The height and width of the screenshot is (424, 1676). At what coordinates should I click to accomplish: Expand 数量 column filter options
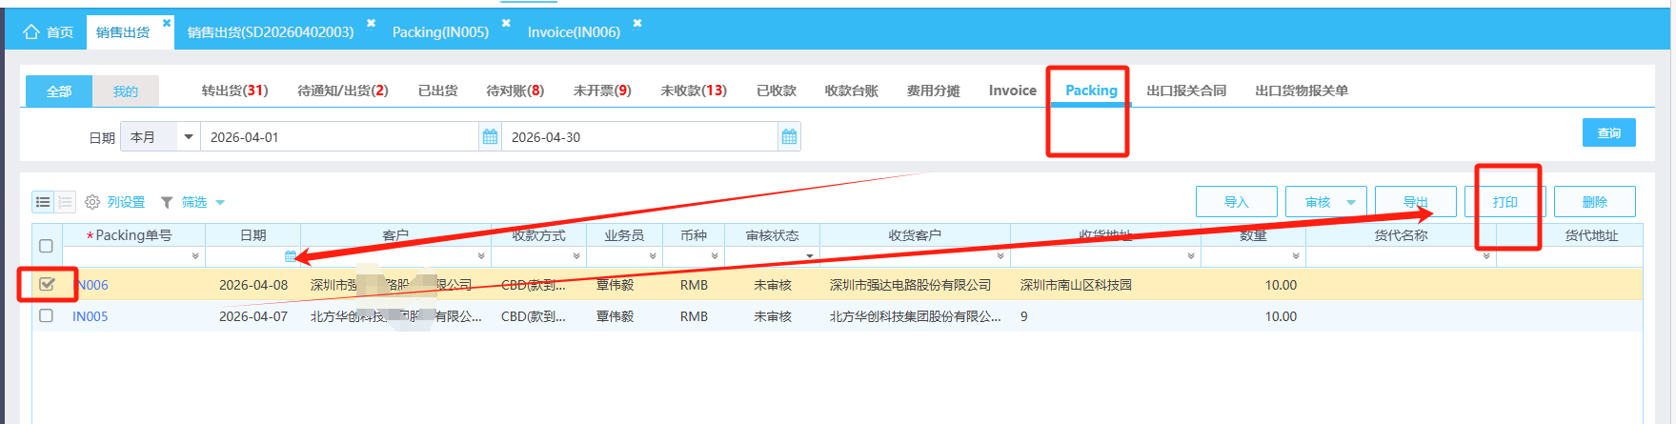1296,256
